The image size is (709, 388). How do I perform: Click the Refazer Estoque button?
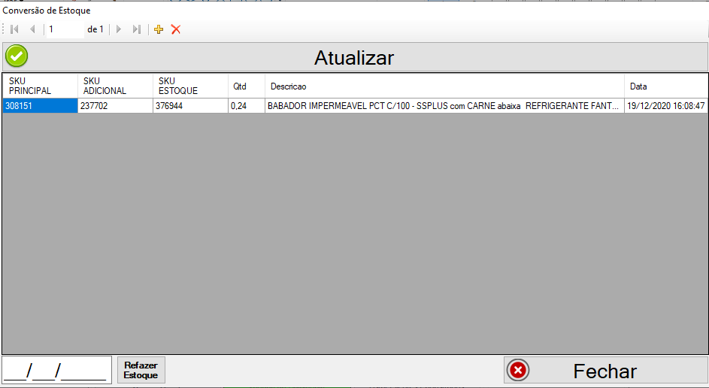coord(141,370)
